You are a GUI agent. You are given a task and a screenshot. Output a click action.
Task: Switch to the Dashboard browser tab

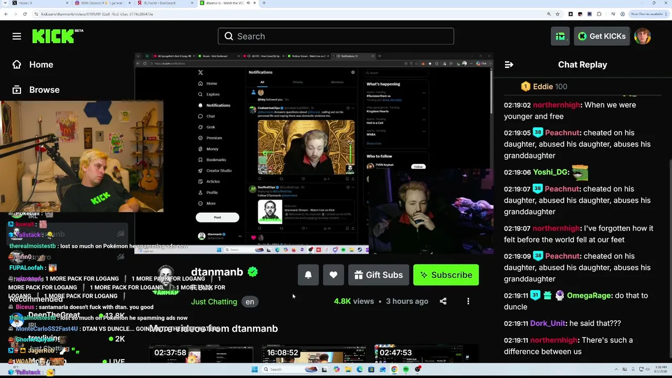click(x=166, y=3)
